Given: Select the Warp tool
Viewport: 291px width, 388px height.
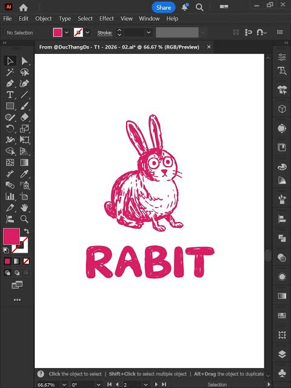Looking at the screenshot, I should click(x=10, y=140).
